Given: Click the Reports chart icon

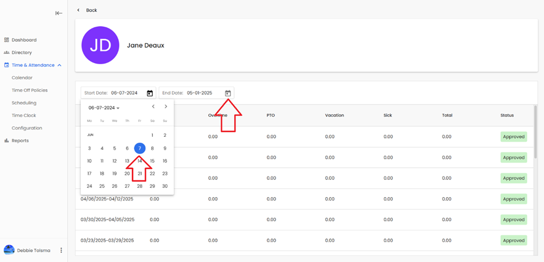Looking at the screenshot, I should point(7,141).
